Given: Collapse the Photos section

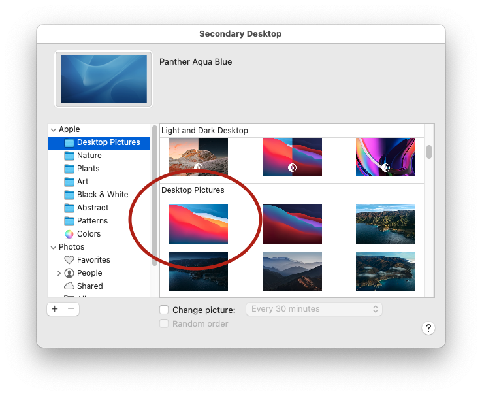Looking at the screenshot, I should coord(53,247).
